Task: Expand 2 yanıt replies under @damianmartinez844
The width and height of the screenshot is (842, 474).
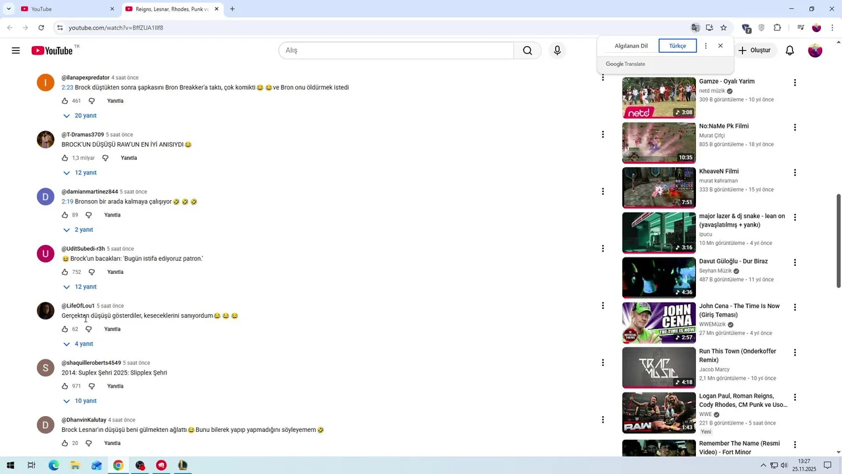Action: click(78, 230)
